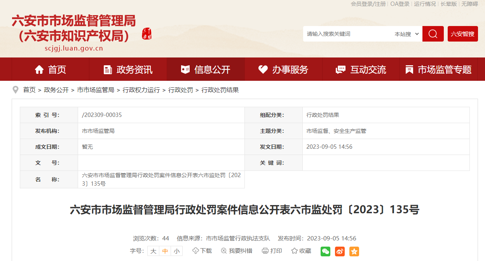Open 市场监管专题 navigation item
Screen dimensions: 485x261
(x=439, y=70)
